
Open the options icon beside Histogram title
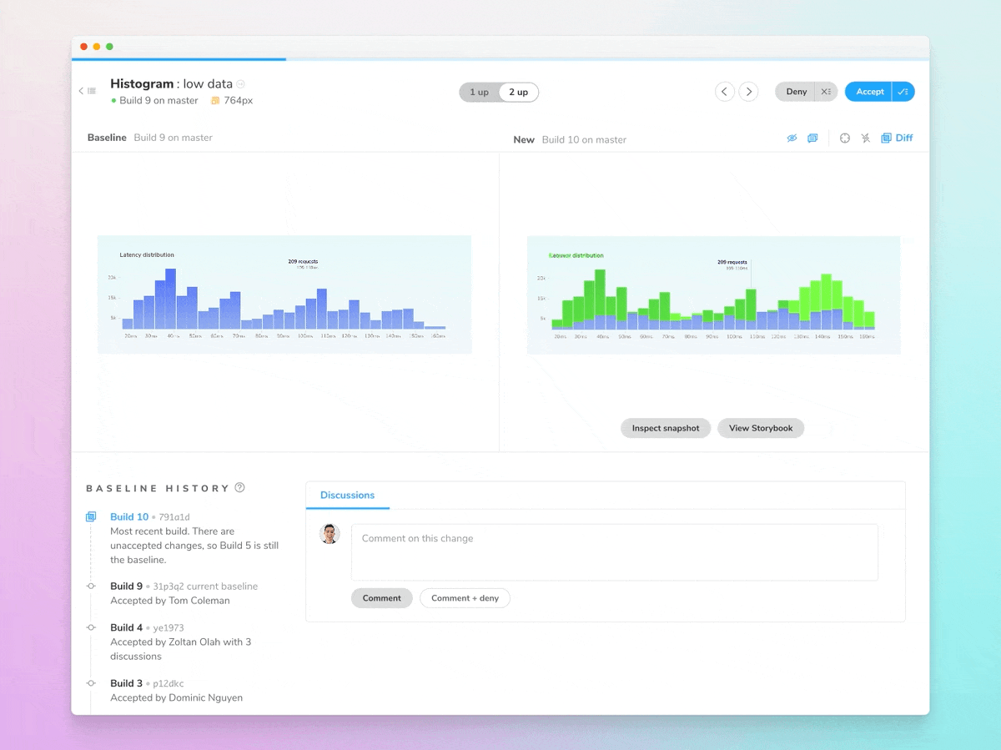[241, 84]
